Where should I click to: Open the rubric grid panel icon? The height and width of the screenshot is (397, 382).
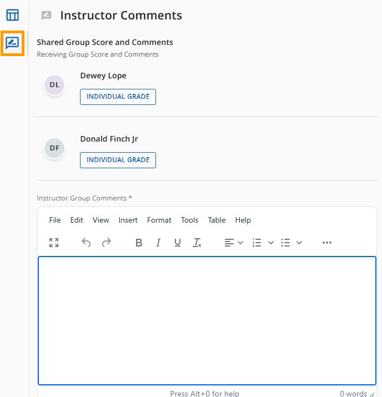12,15
